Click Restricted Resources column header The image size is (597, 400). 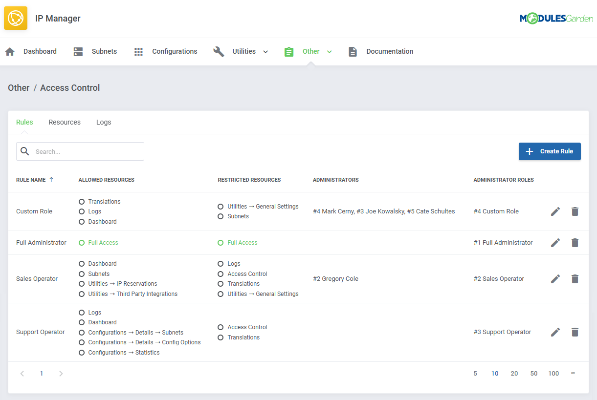point(249,180)
